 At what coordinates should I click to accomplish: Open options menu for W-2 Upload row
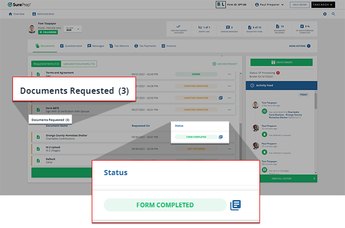229,149
